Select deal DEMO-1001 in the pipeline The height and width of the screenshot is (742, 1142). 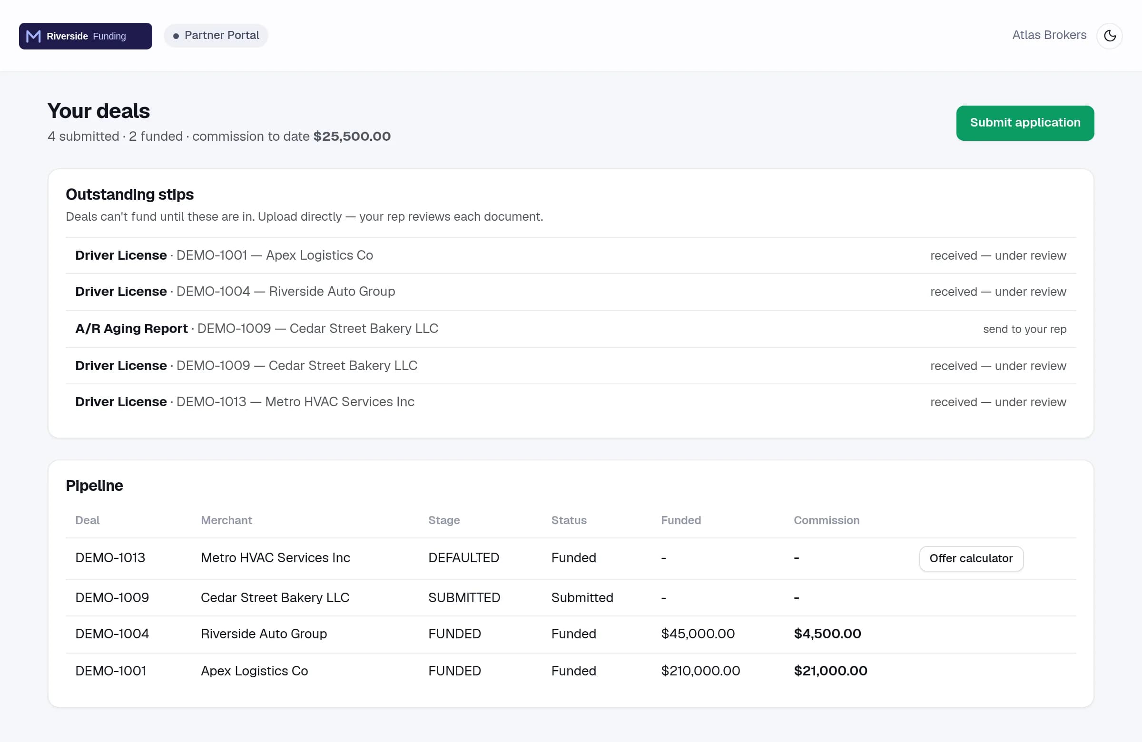[110, 671]
